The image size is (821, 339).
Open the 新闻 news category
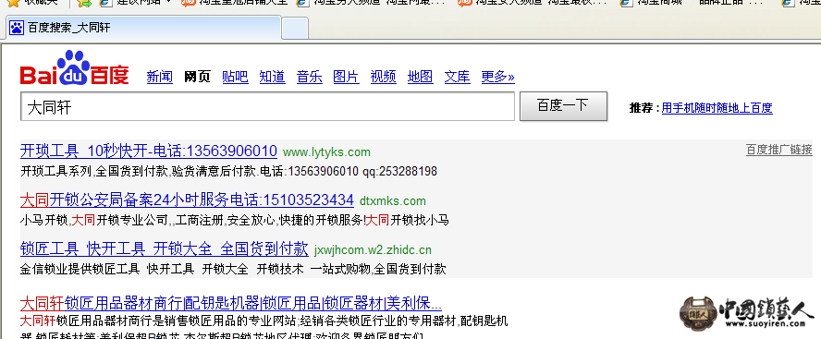point(160,77)
